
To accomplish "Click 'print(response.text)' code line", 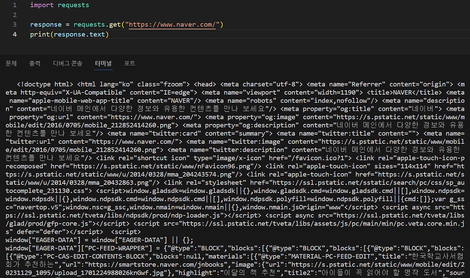I will click(x=69, y=34).
